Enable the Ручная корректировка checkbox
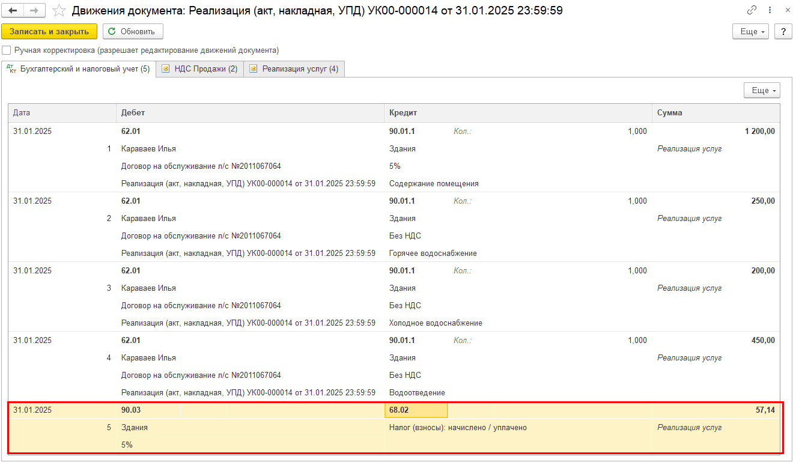 pyautogui.click(x=7, y=50)
